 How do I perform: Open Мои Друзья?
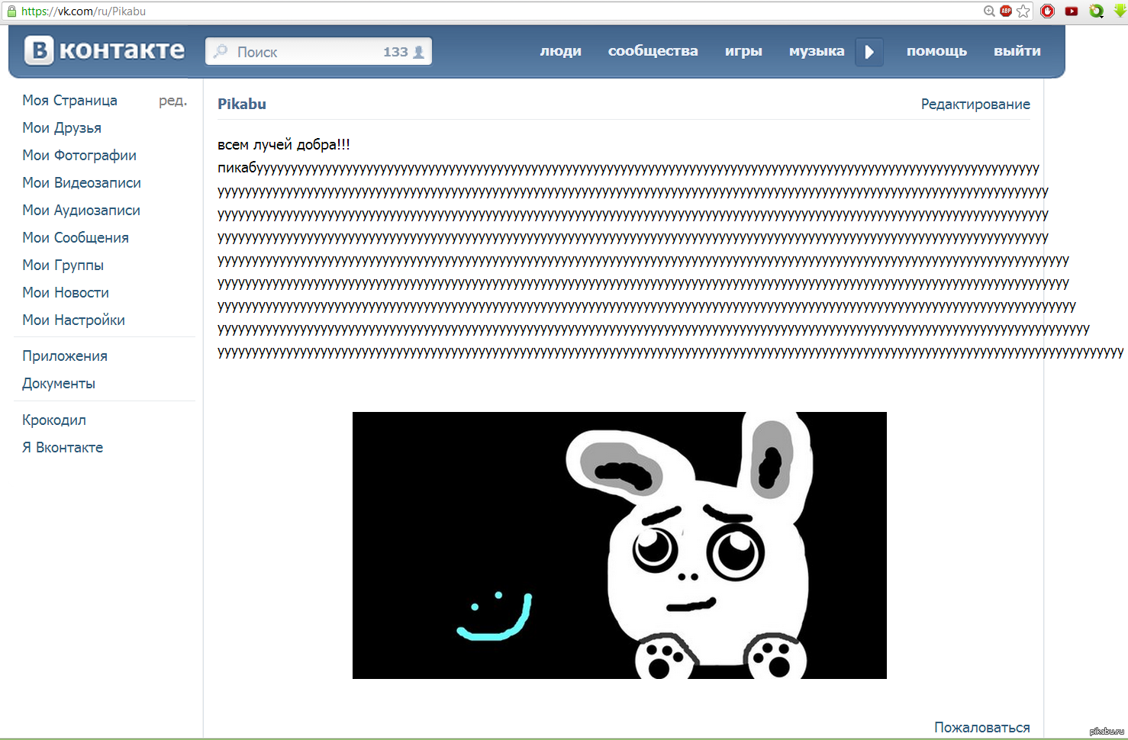62,128
